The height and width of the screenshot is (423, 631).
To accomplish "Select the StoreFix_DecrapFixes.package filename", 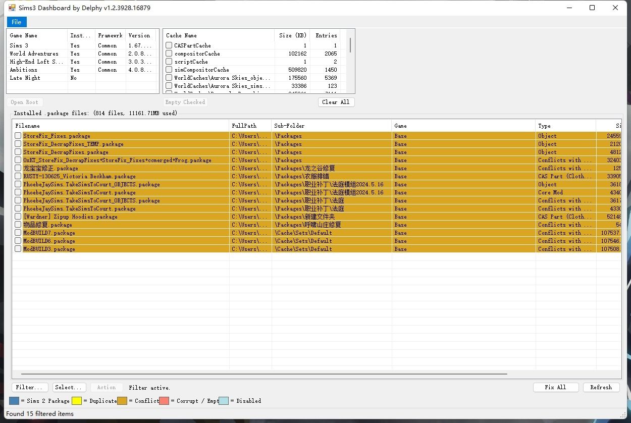I will click(x=66, y=152).
